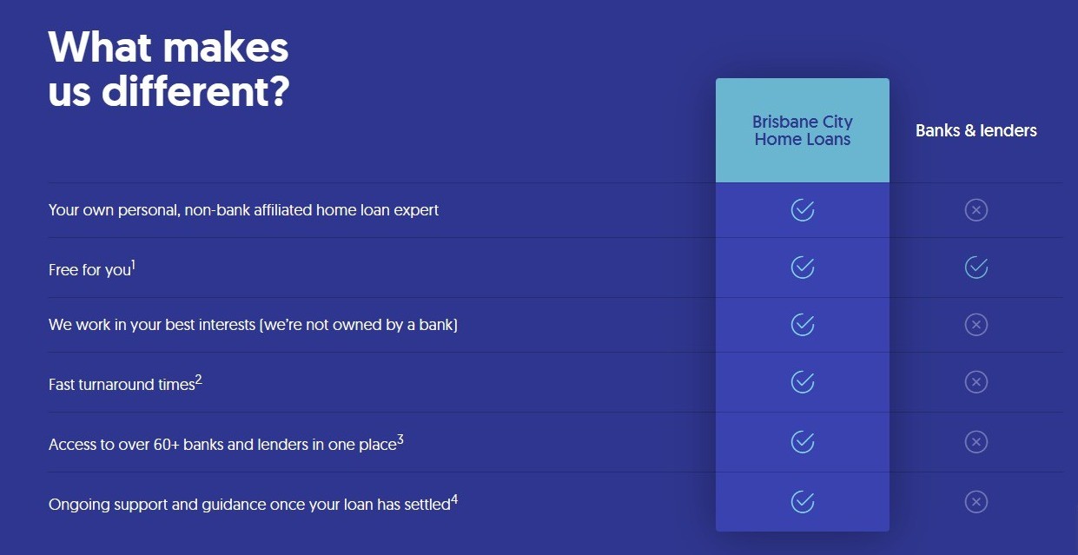This screenshot has height=555, width=1078.
Task: Click banks X icon for Ongoing support row
Action: tap(976, 502)
